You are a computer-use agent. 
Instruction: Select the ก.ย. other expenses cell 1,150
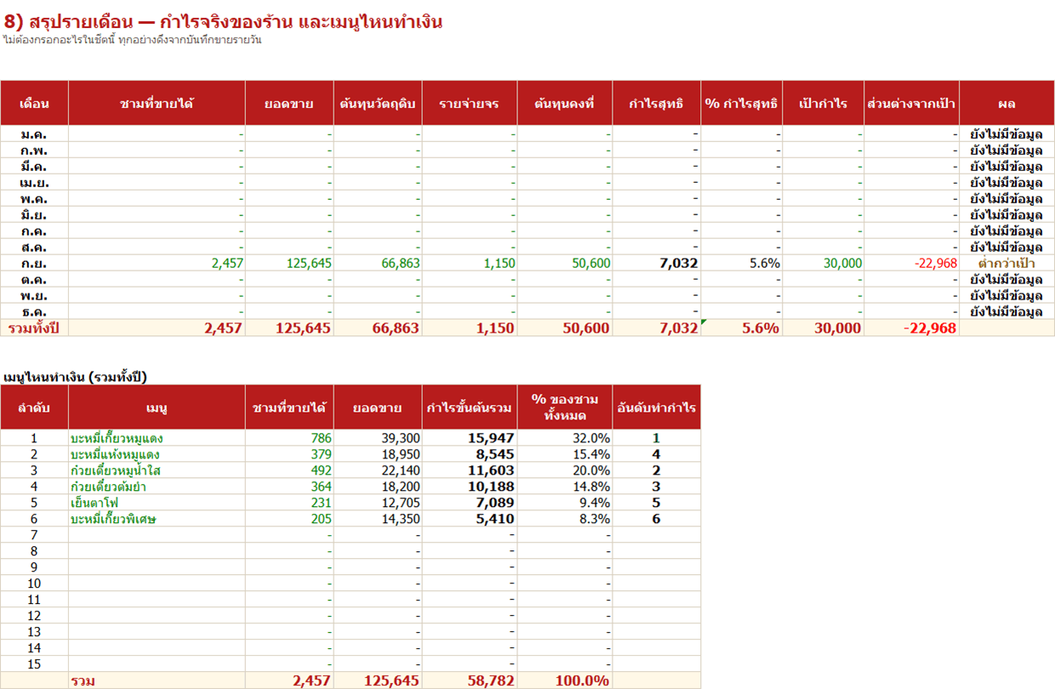470,264
